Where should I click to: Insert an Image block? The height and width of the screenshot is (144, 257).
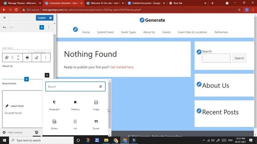[x=96, y=105]
